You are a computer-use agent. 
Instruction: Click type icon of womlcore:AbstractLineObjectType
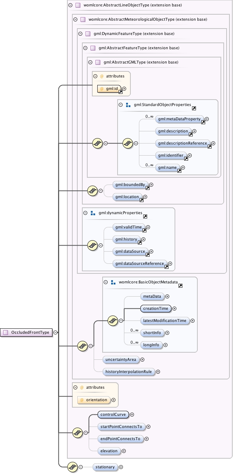point(78,5)
